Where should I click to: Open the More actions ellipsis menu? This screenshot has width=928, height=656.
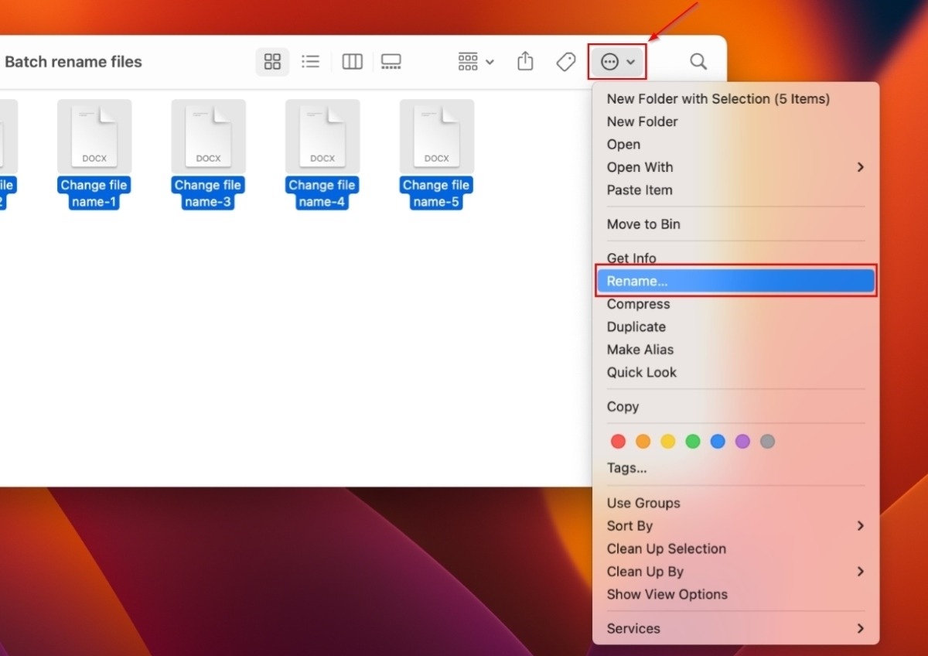tap(610, 61)
